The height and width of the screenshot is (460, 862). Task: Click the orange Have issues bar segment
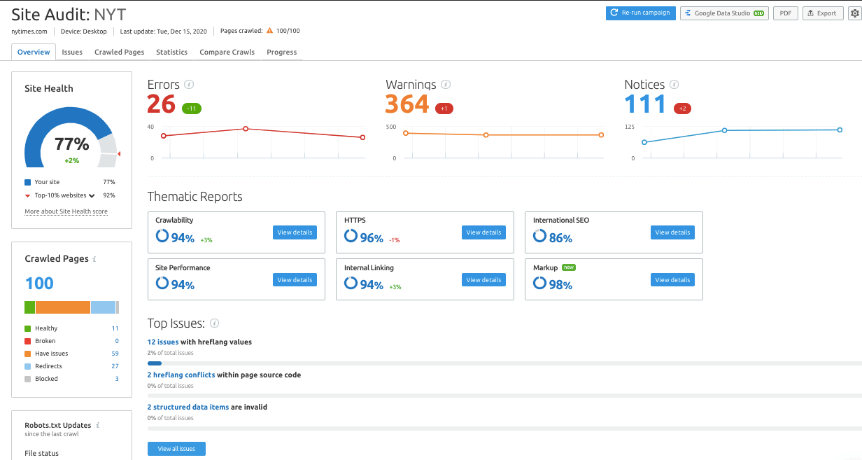pyautogui.click(x=63, y=307)
